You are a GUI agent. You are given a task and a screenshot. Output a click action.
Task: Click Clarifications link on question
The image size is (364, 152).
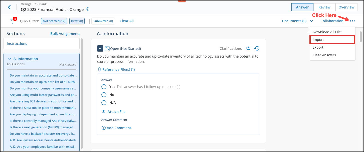[231, 49]
